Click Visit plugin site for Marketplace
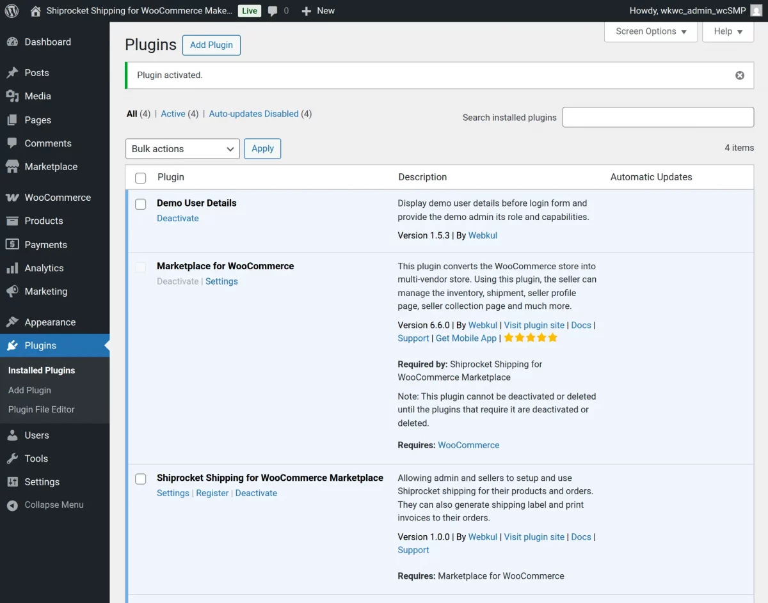The width and height of the screenshot is (768, 603). [534, 325]
